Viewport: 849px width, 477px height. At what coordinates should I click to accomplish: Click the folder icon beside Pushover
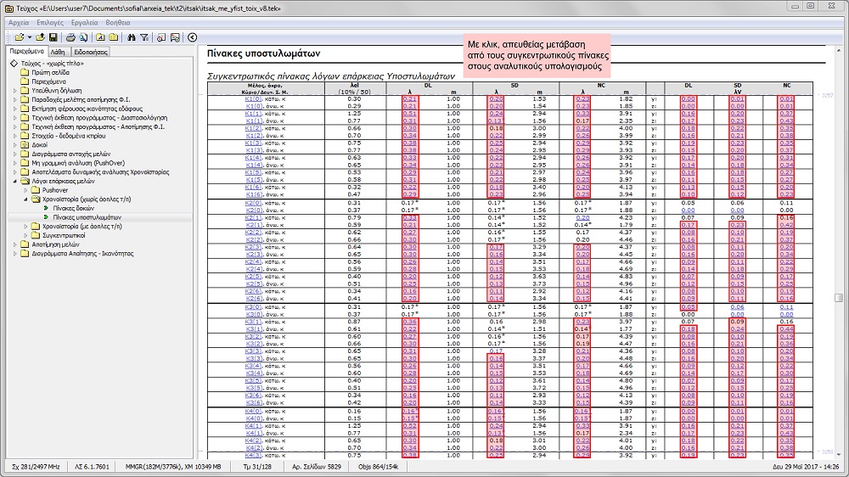point(35,190)
